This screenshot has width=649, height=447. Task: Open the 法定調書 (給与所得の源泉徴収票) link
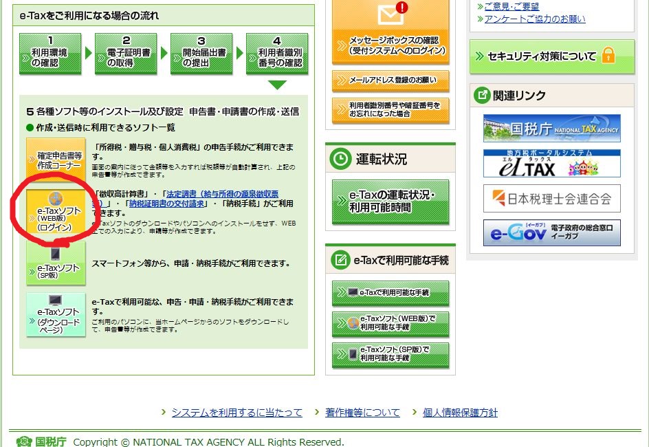click(185, 199)
